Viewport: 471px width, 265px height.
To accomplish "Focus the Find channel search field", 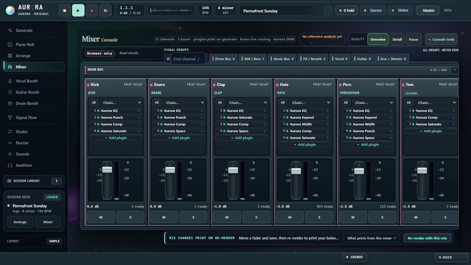I will (188, 59).
